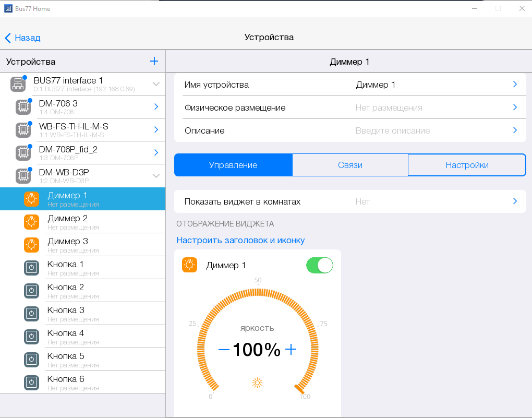532x418 pixels.
Task: Decrease brightness with the minus button
Action: pos(224,350)
